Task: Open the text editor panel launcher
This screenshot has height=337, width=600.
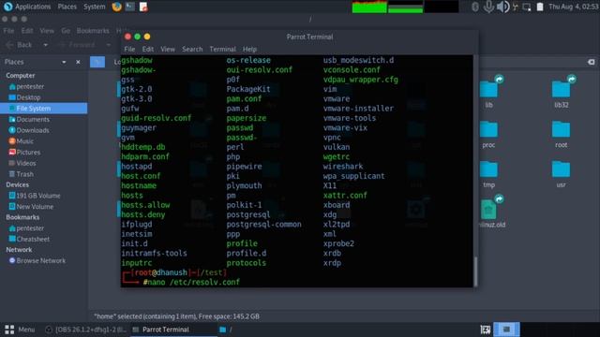Action: pyautogui.click(x=143, y=7)
